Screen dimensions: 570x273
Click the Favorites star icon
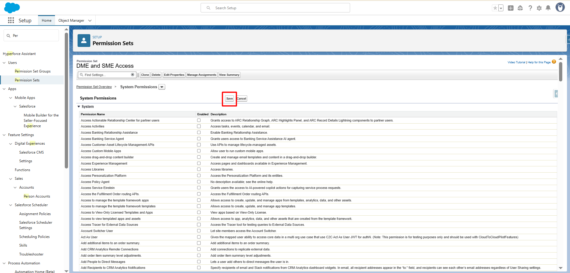tap(495, 8)
